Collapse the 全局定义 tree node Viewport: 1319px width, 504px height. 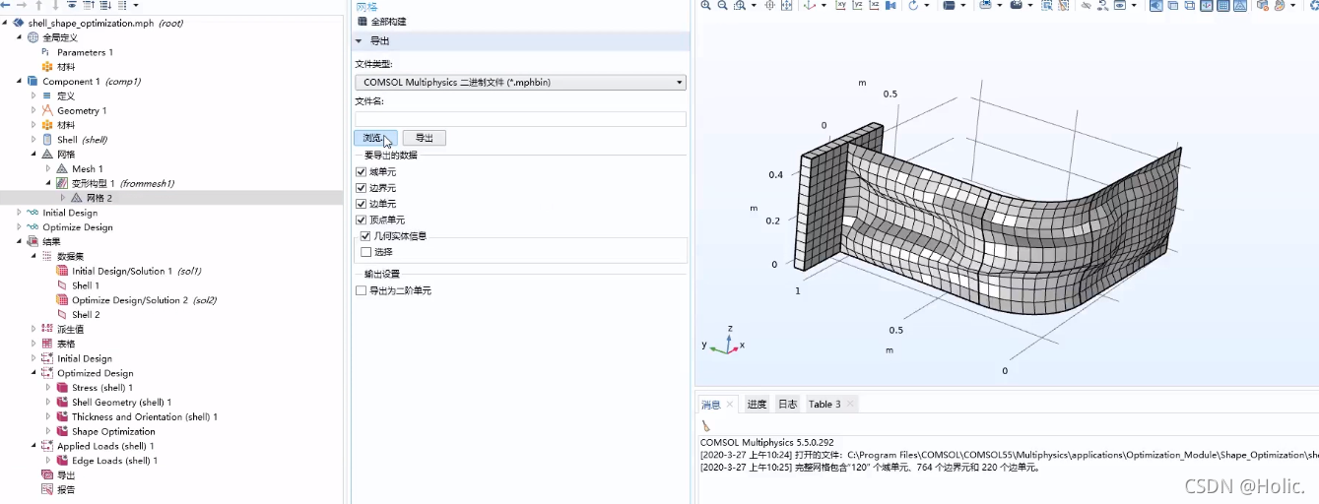pyautogui.click(x=20, y=37)
